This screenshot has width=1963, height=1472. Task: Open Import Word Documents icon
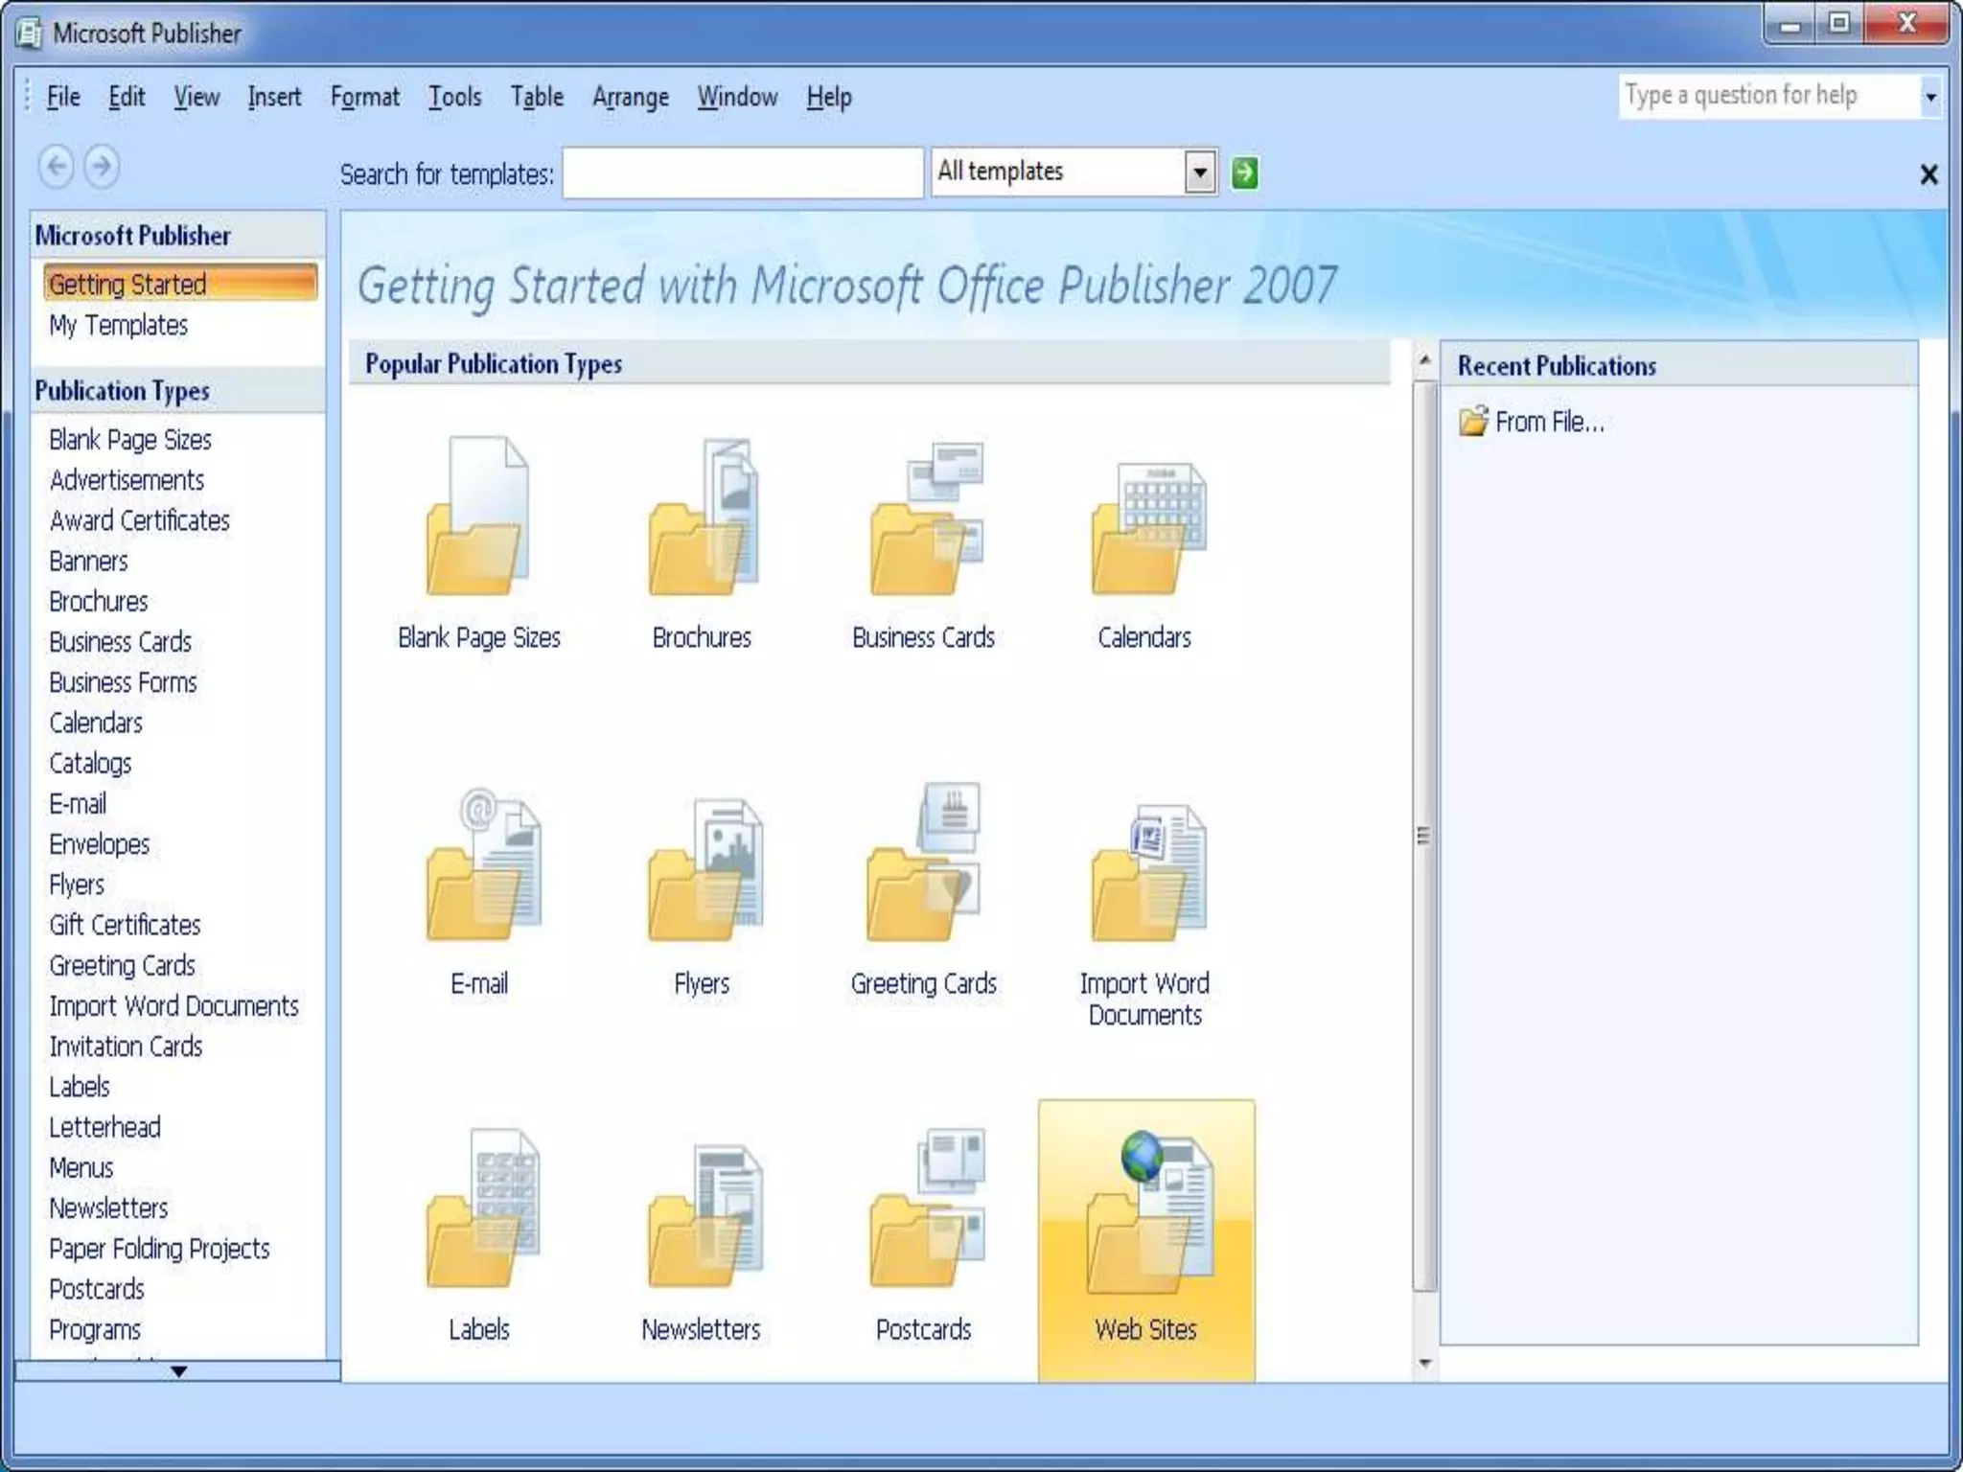point(1146,872)
